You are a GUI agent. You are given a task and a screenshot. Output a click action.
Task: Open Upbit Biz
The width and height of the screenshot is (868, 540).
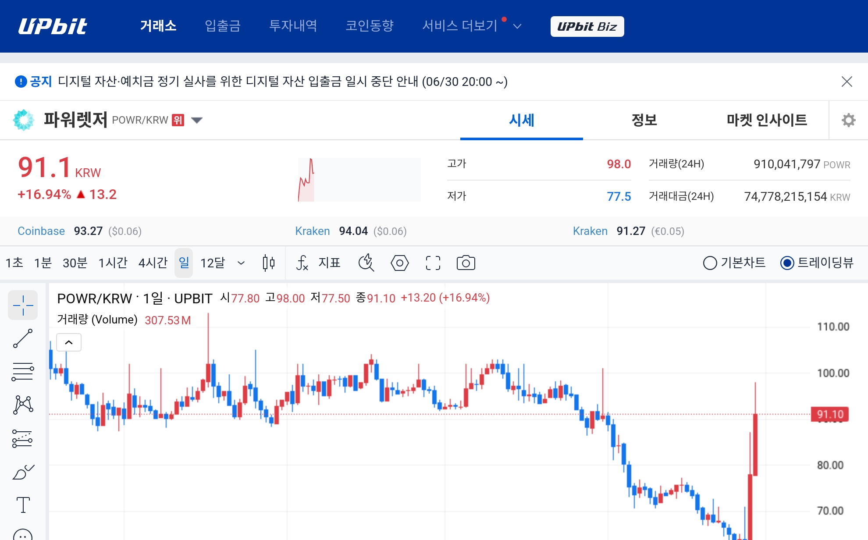point(587,26)
